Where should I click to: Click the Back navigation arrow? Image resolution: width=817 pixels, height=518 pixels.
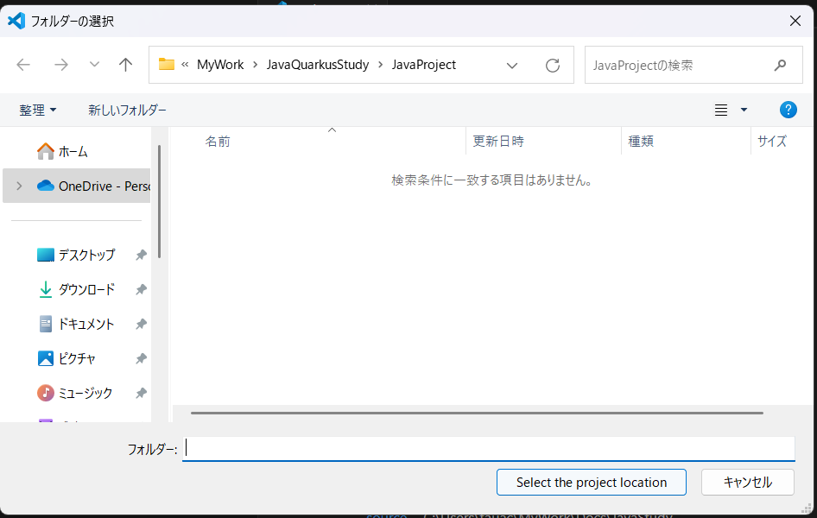pos(23,65)
